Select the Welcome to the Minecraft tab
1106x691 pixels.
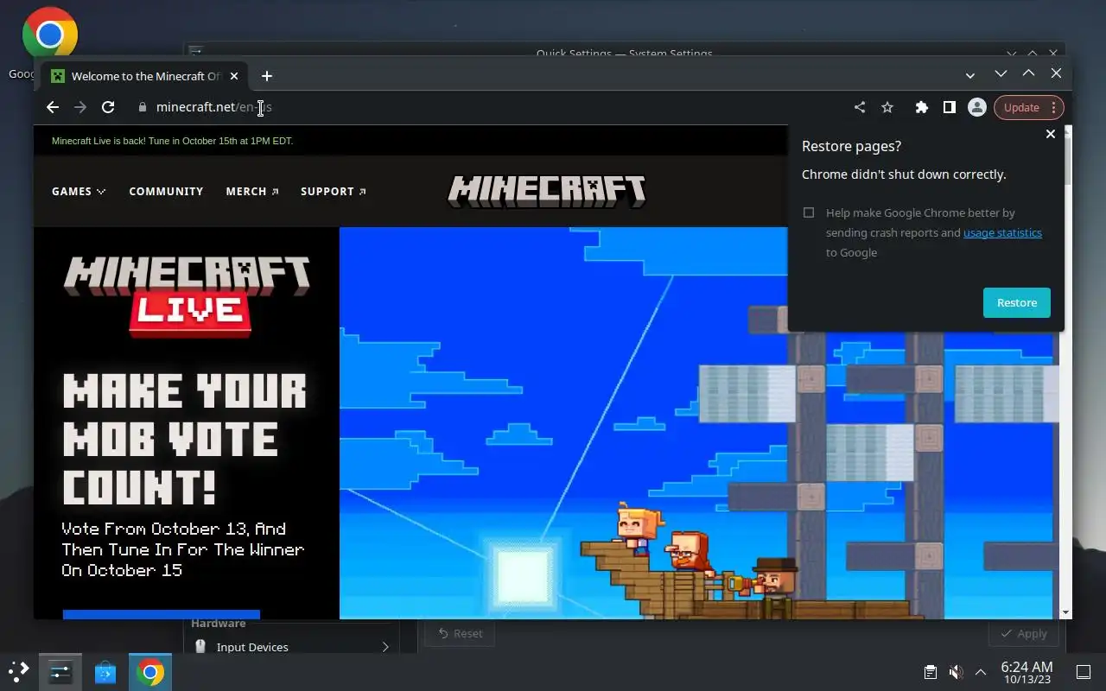(x=145, y=76)
